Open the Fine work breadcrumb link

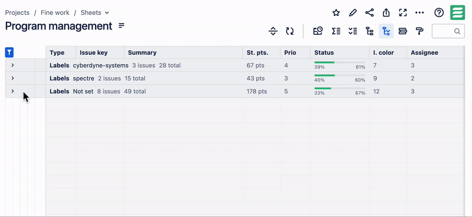pos(55,12)
